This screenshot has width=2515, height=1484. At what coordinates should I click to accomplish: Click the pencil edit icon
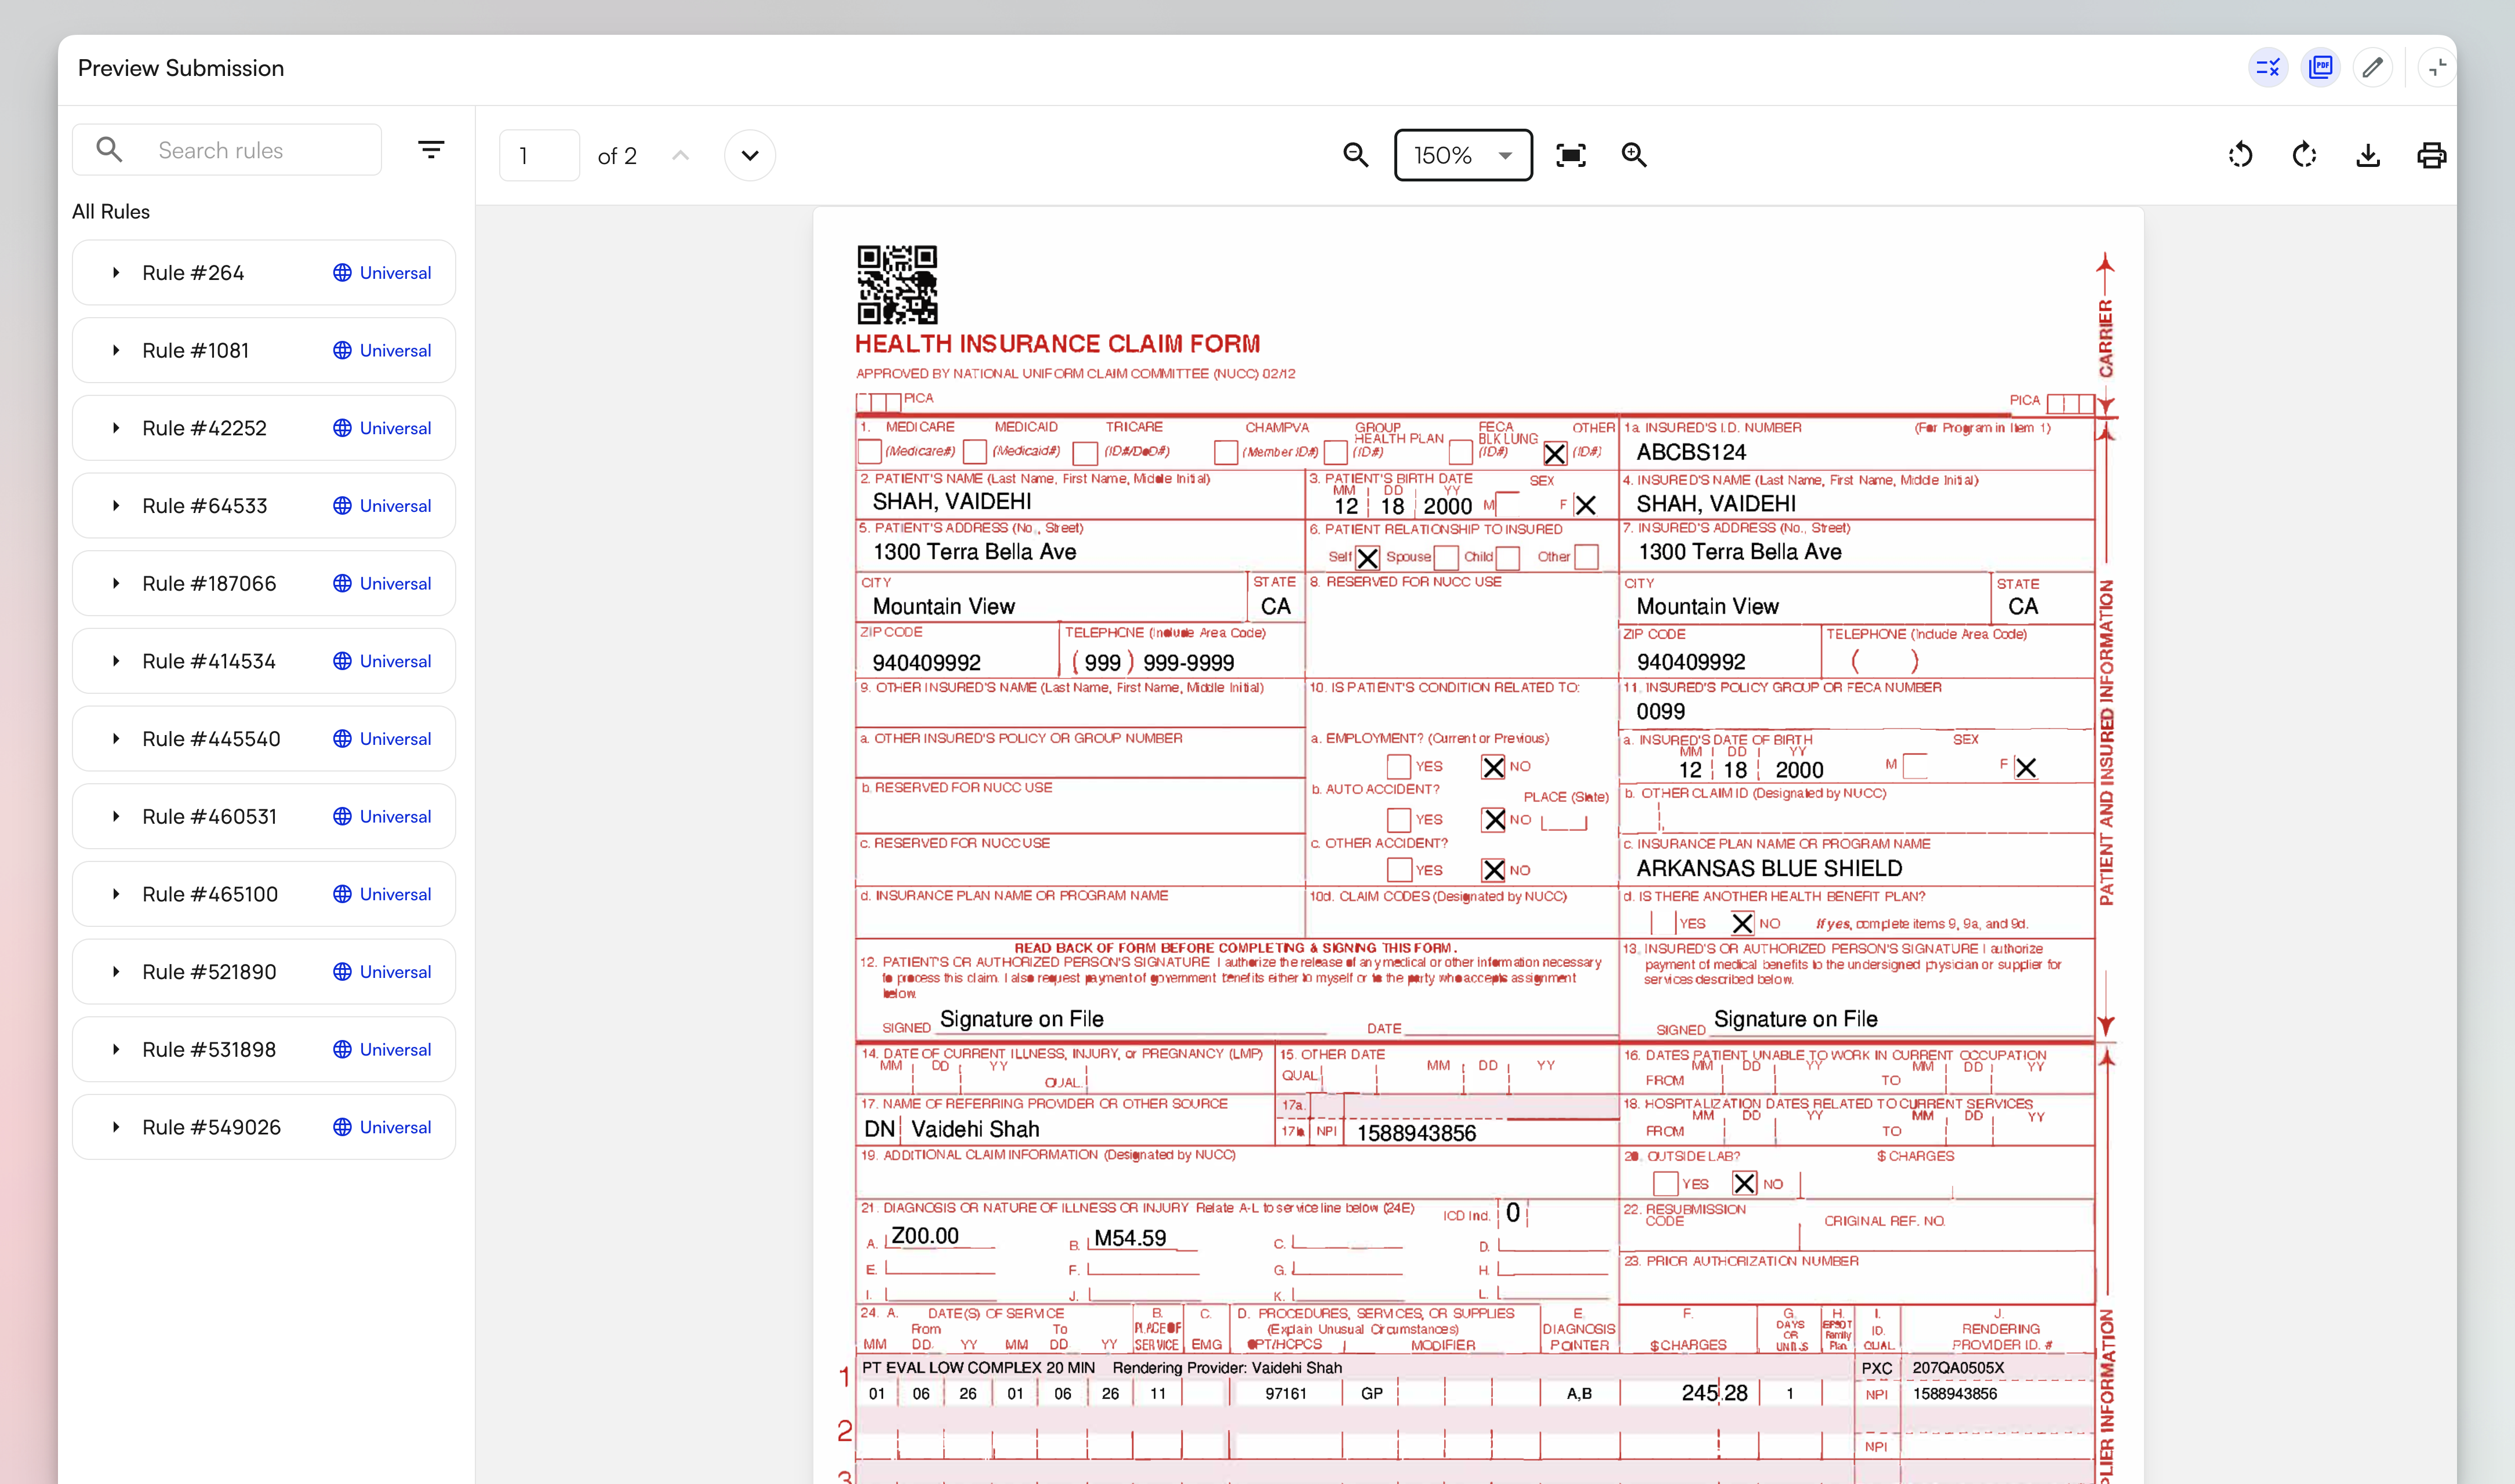pyautogui.click(x=2372, y=68)
